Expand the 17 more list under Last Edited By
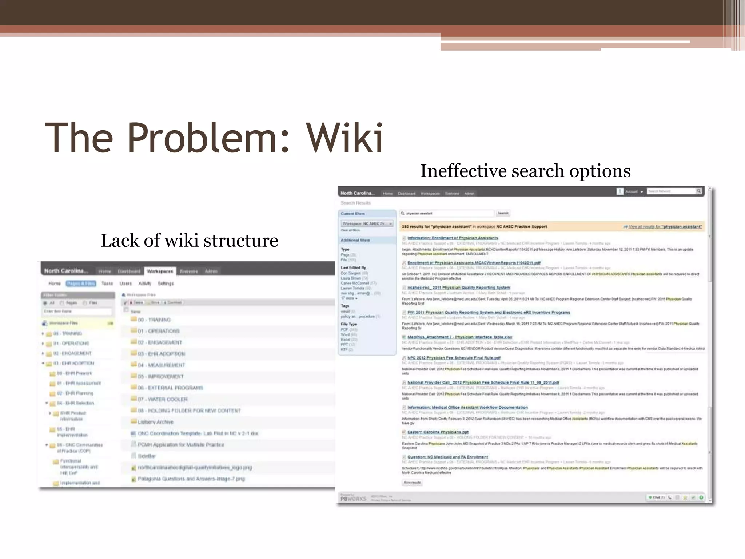The image size is (745, 559). [349, 298]
